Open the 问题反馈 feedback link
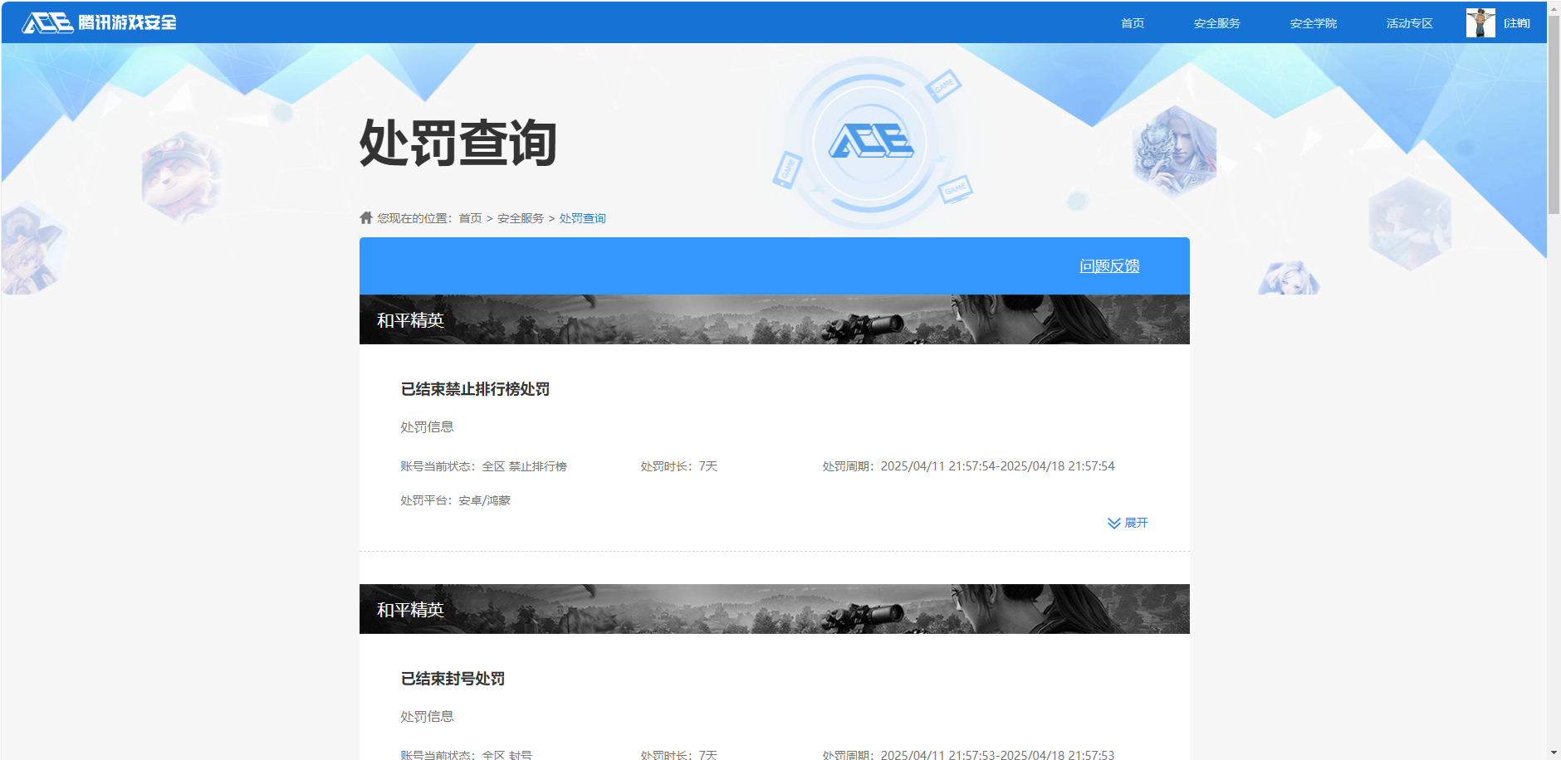1561x760 pixels. pos(1109,266)
